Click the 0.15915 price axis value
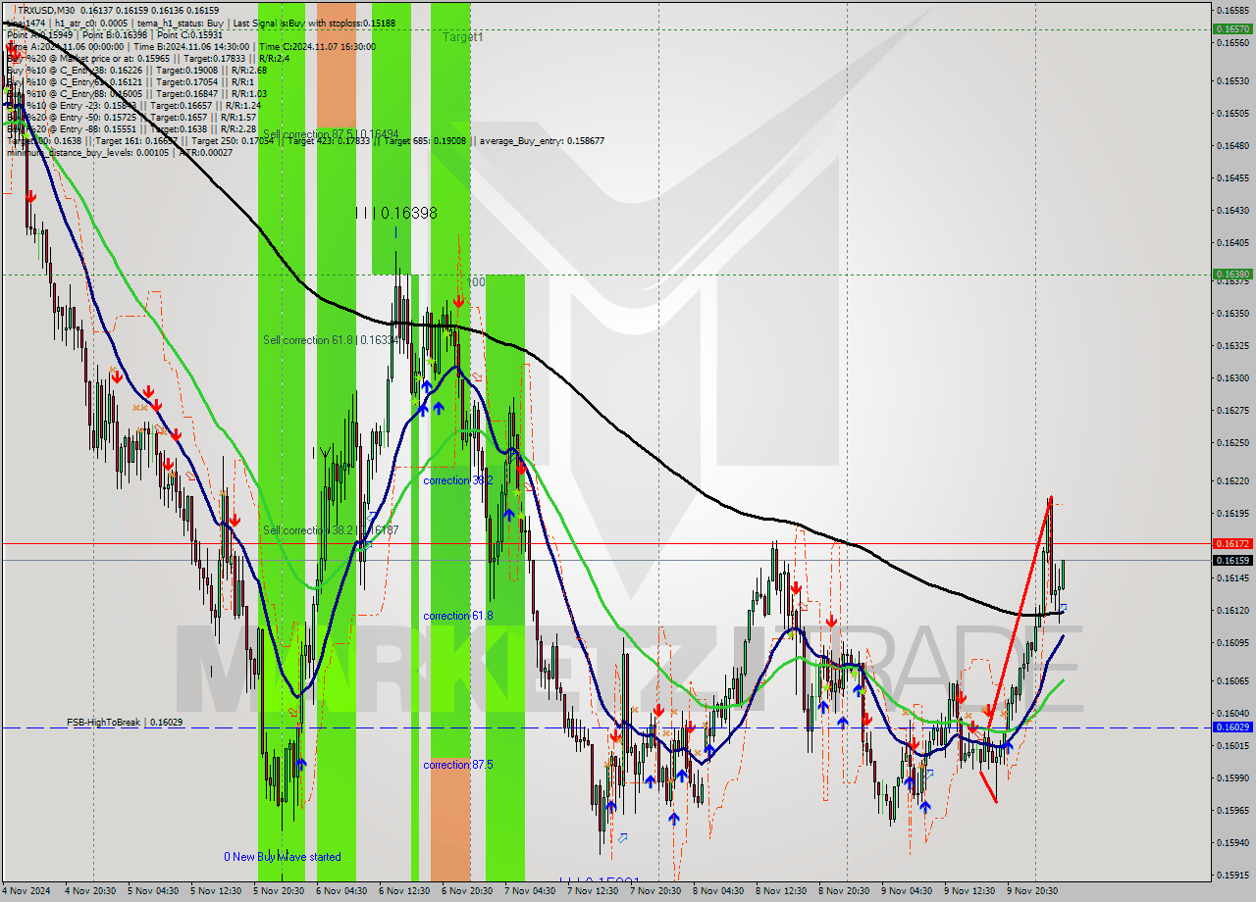 tap(1232, 875)
